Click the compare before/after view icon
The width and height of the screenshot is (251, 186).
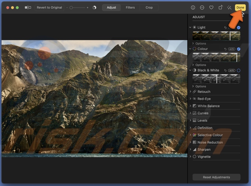point(28,7)
